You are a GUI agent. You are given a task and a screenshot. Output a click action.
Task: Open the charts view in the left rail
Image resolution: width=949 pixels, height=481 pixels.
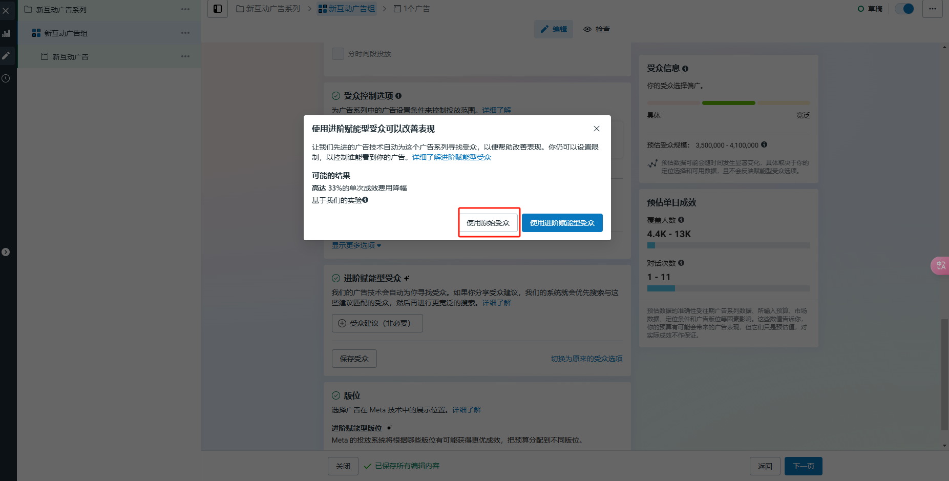6,33
